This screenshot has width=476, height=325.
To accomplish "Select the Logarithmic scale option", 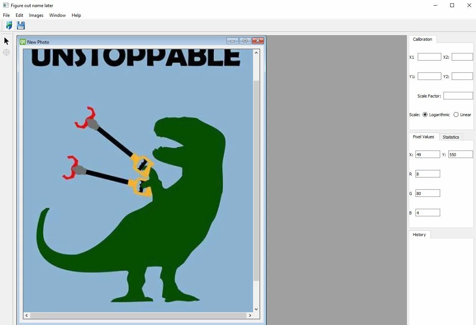I will (x=436, y=115).
